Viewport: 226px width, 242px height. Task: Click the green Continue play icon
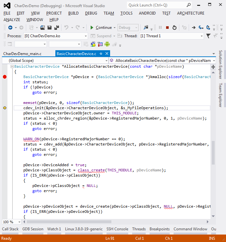(x=92, y=28)
